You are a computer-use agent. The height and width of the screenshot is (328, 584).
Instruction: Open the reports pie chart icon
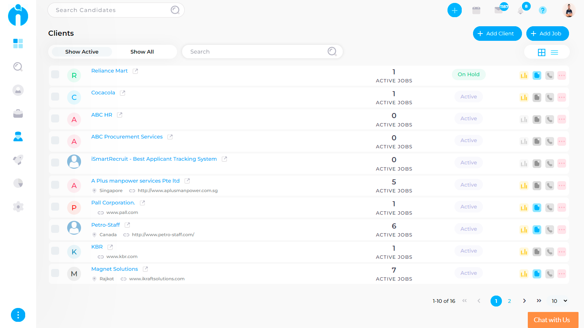(18, 183)
